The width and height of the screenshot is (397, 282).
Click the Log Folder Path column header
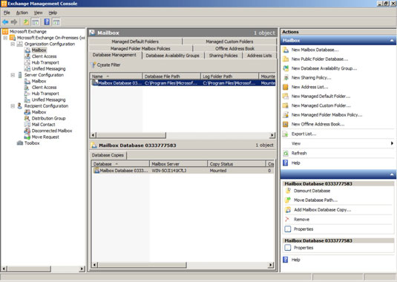[229, 76]
